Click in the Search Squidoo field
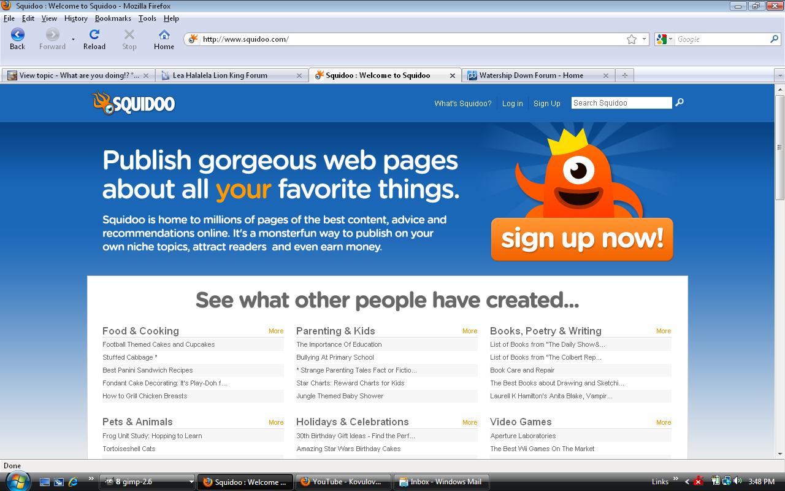The height and width of the screenshot is (491, 785). click(621, 103)
